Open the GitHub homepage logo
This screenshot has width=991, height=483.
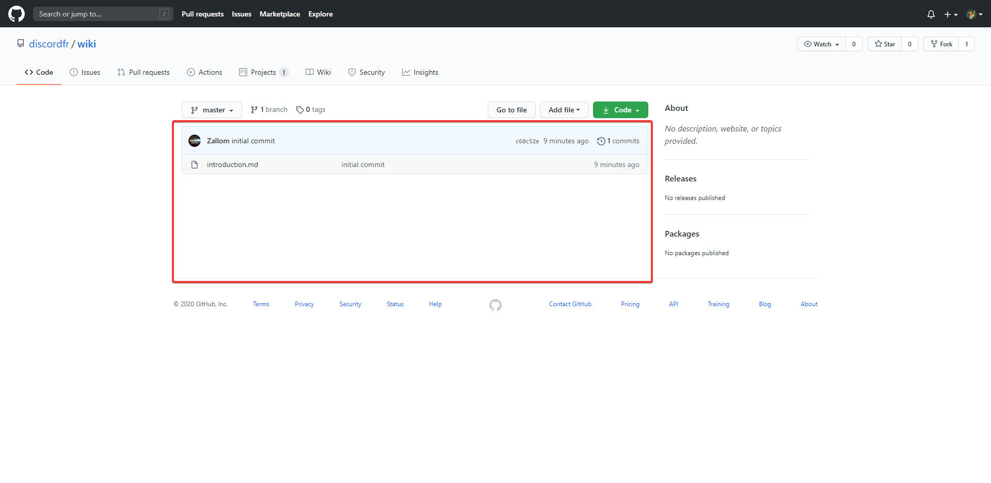(17, 14)
